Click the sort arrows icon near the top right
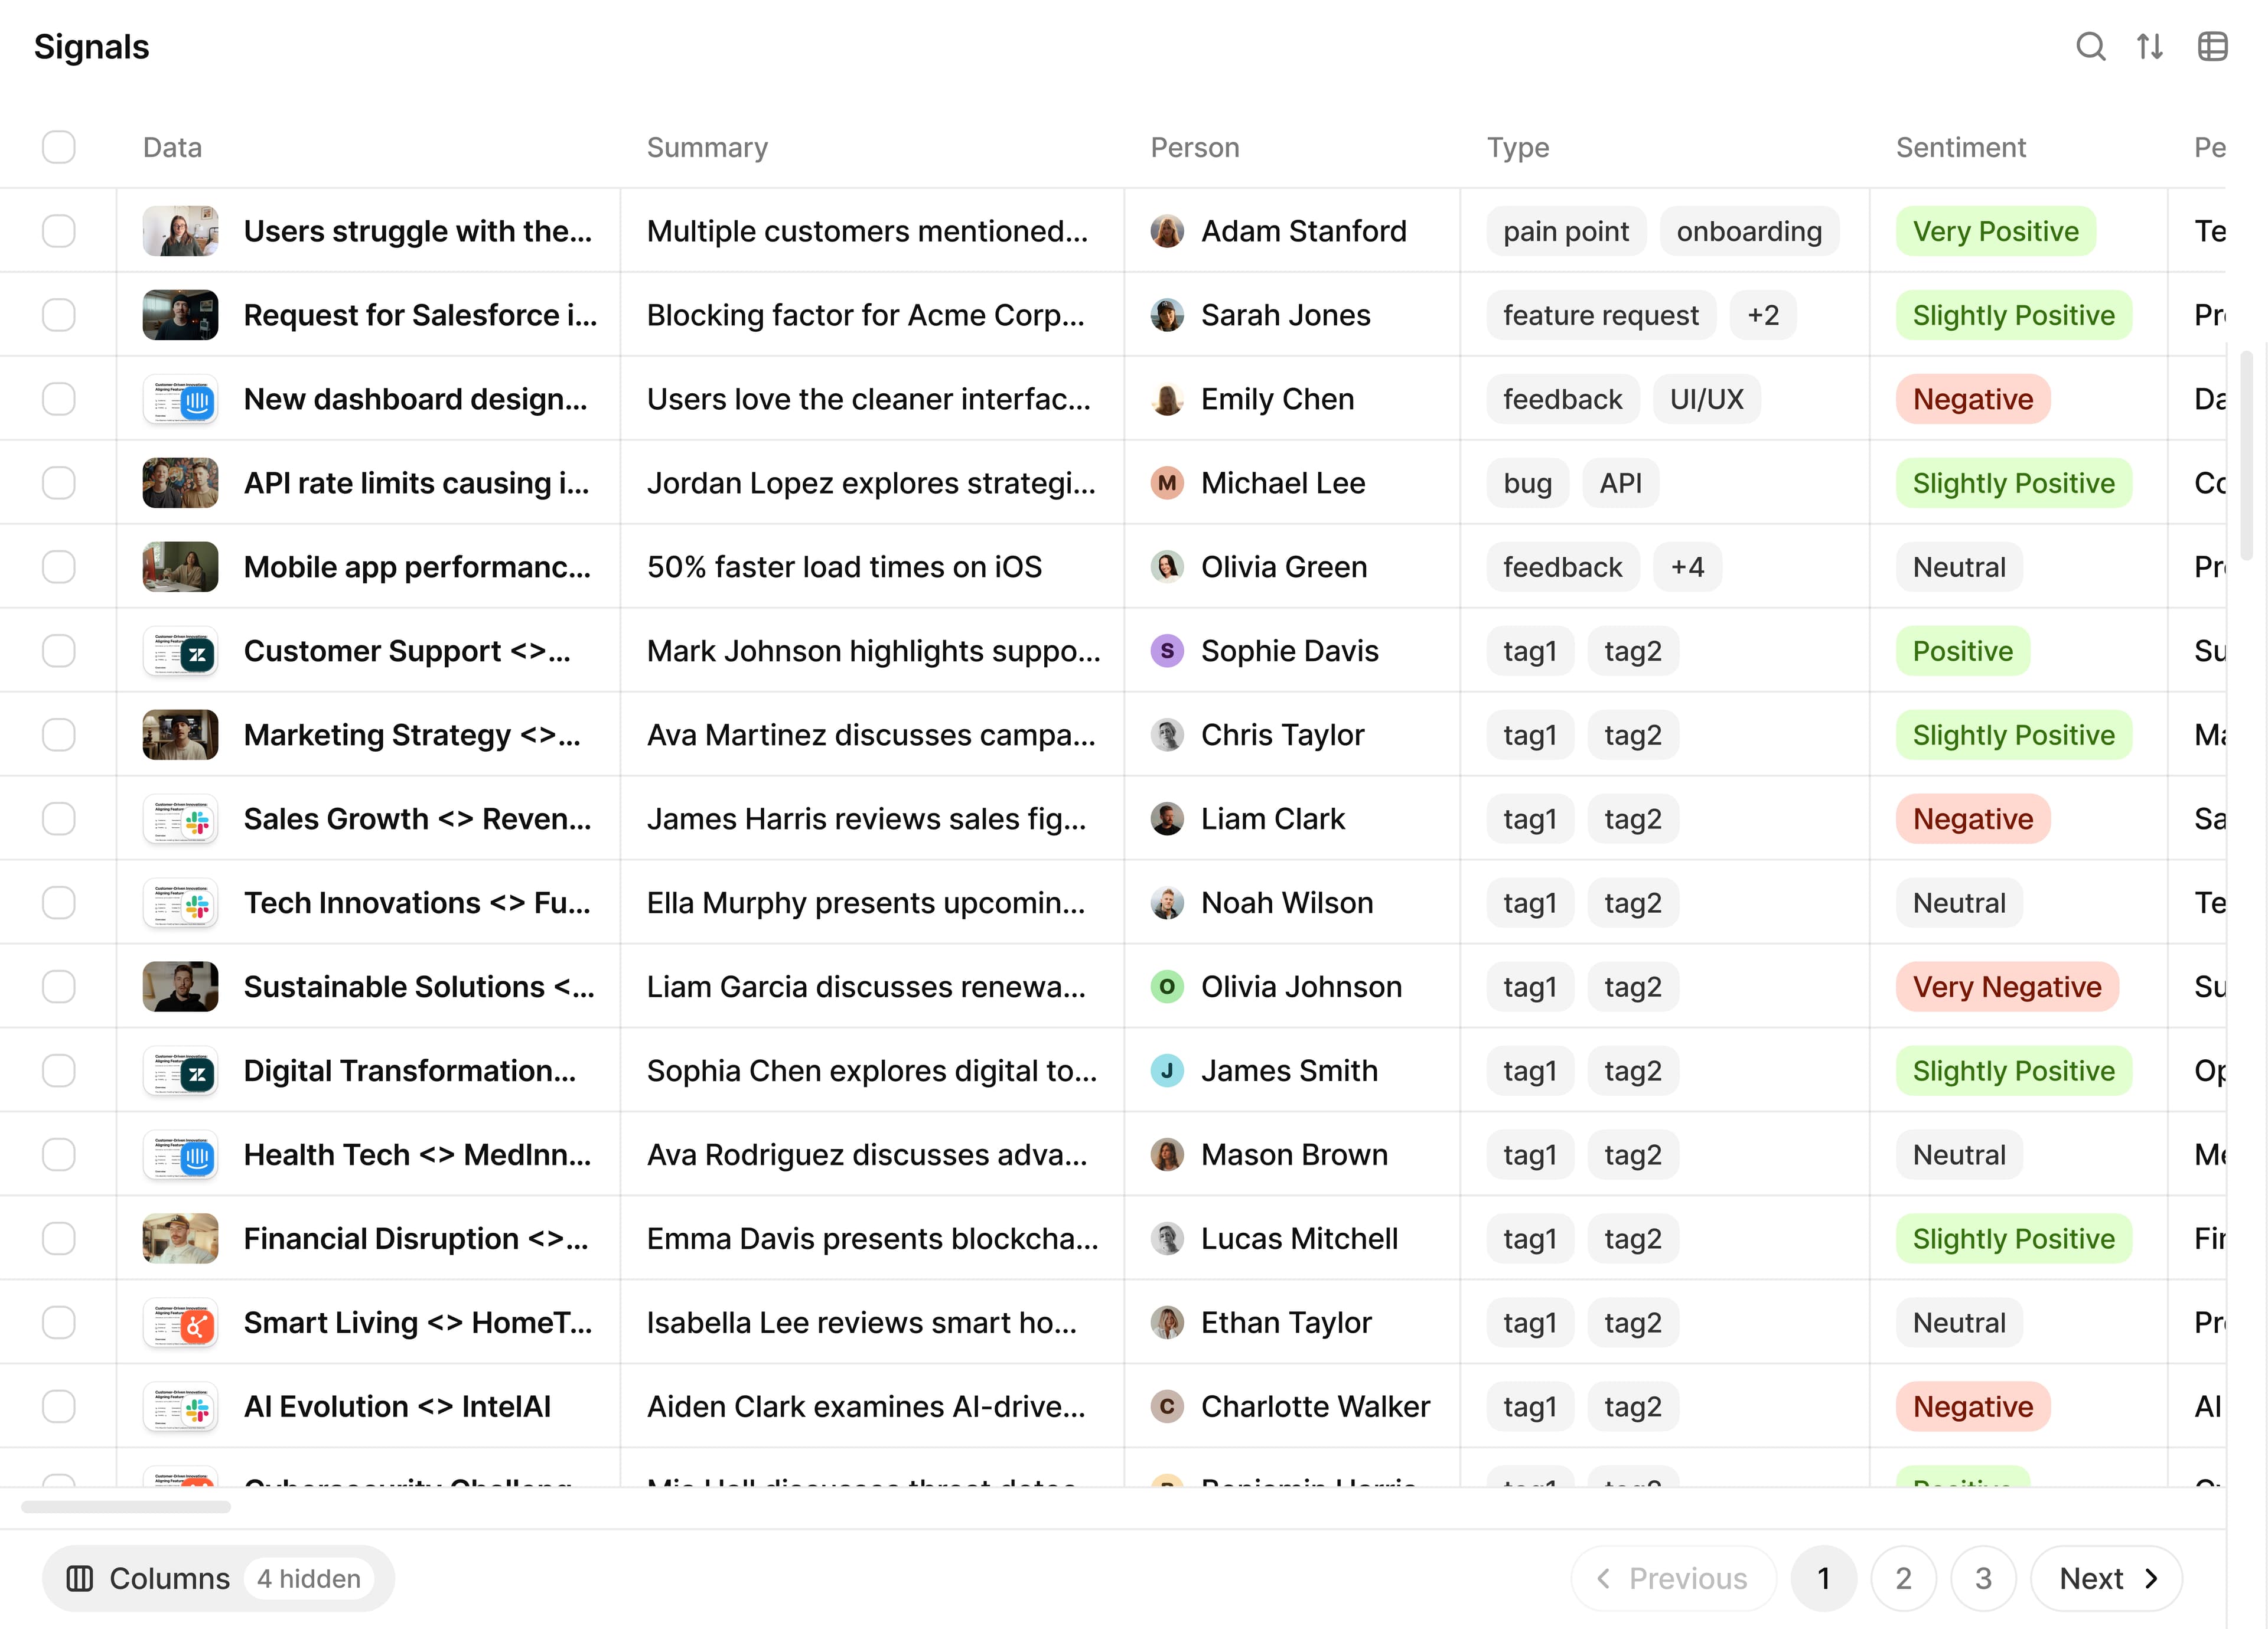The width and height of the screenshot is (2268, 1629). [2150, 46]
